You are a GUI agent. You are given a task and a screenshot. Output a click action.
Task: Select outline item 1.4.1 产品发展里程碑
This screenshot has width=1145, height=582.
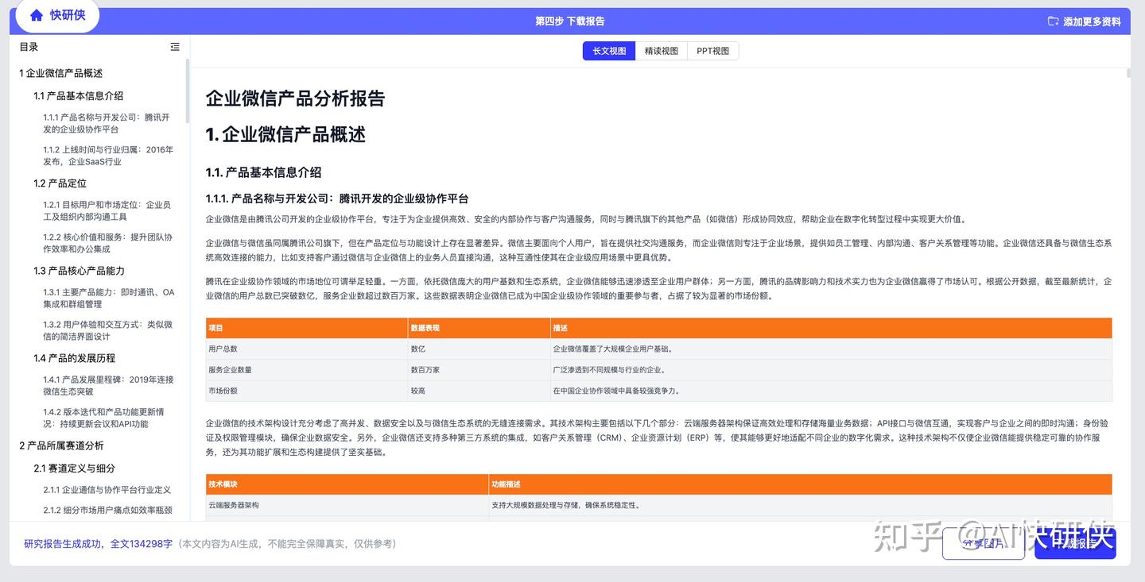pyautogui.click(x=108, y=385)
